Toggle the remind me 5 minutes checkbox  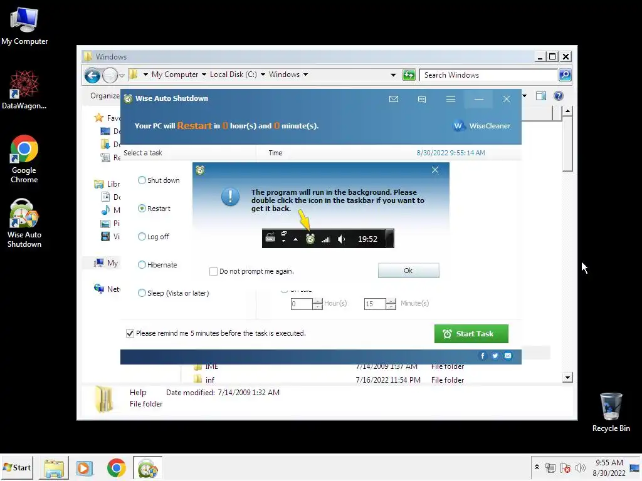130,333
